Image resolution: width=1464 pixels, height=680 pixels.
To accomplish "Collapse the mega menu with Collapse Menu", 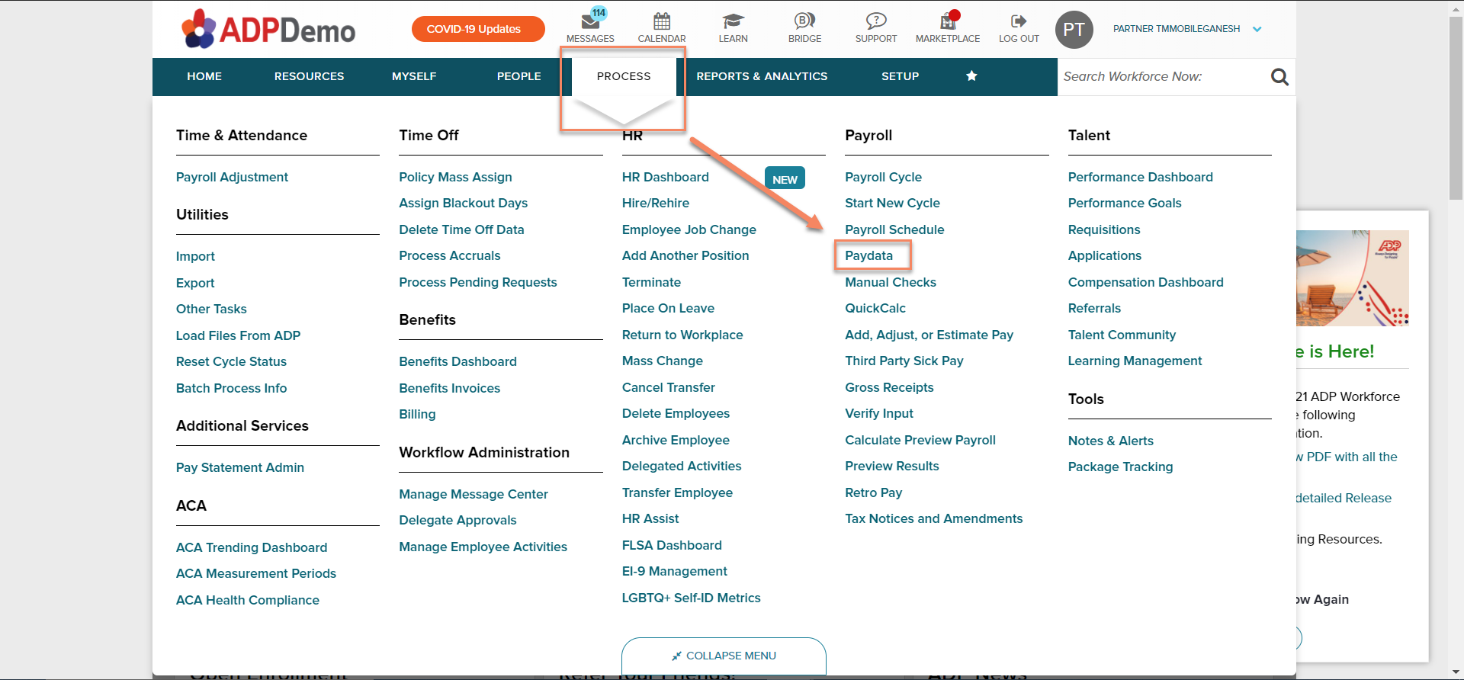I will coord(724,656).
